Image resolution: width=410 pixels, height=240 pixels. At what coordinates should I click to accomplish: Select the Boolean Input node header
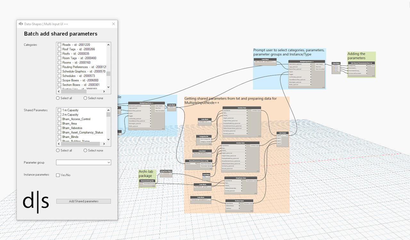click(x=239, y=201)
